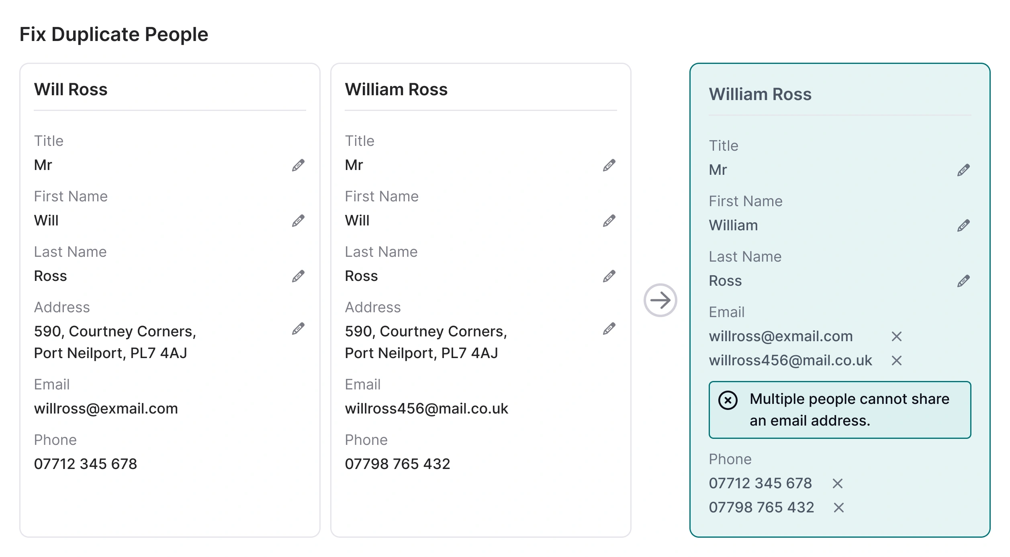Edit First Name in the middle William Ross card
This screenshot has width=1010, height=557.
(609, 221)
